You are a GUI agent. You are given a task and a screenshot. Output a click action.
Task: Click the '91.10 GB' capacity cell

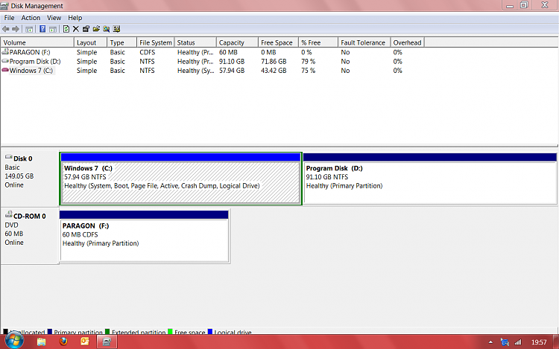pyautogui.click(x=232, y=62)
